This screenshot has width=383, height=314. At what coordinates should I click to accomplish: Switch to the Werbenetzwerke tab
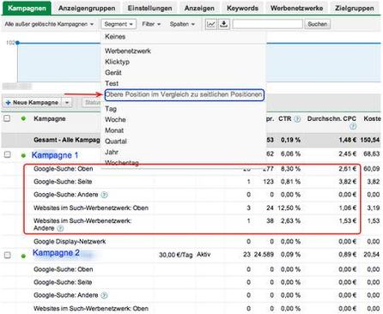296,9
